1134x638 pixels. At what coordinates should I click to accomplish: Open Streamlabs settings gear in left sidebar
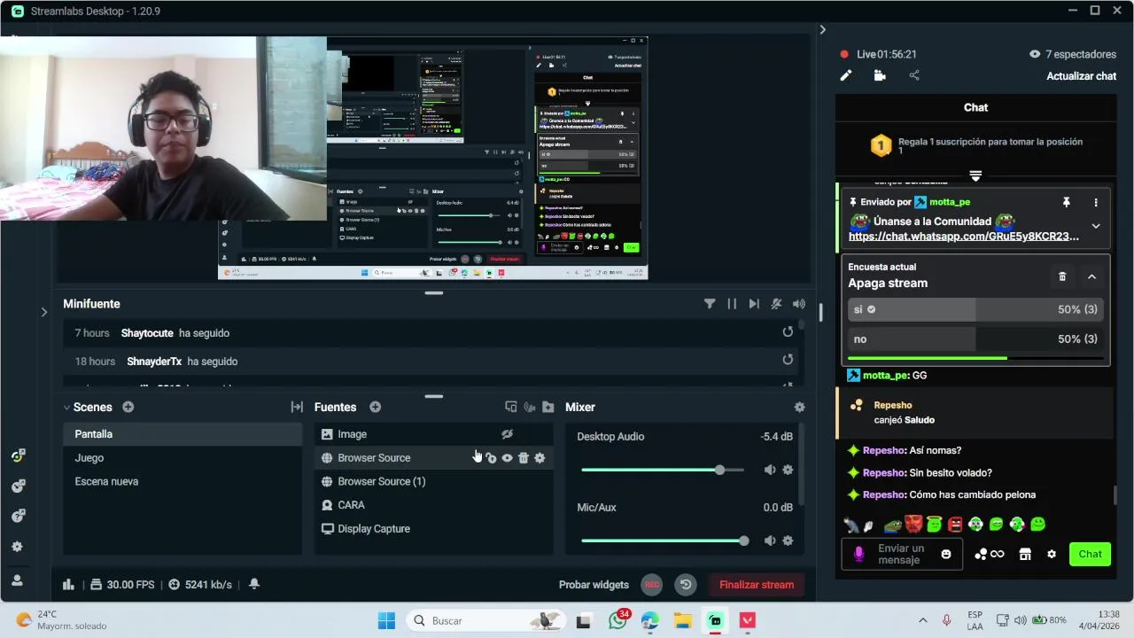pyautogui.click(x=17, y=548)
